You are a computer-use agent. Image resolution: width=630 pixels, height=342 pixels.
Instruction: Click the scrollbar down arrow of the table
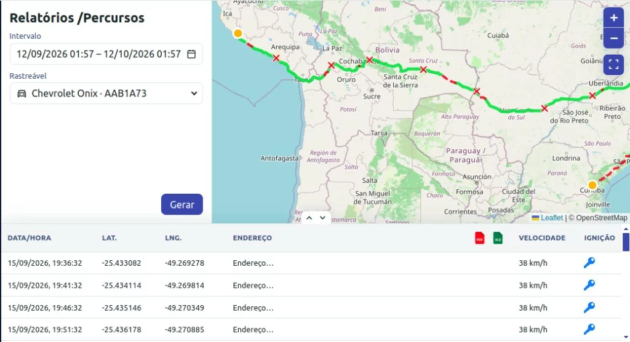626,338
